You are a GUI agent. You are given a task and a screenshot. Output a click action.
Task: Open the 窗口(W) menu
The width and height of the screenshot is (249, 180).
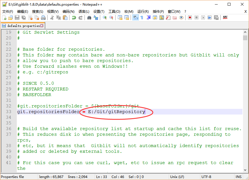point(174,12)
